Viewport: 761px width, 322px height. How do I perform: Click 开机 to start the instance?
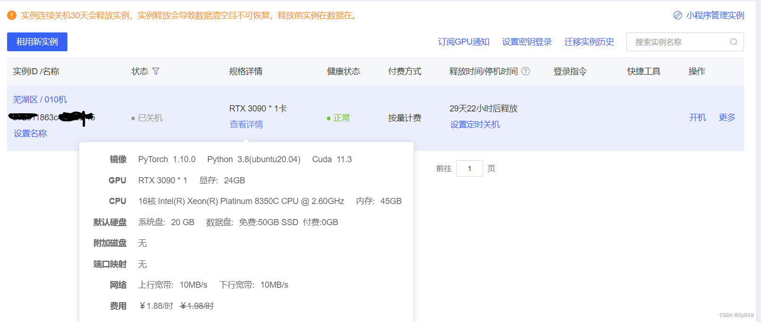pos(697,118)
